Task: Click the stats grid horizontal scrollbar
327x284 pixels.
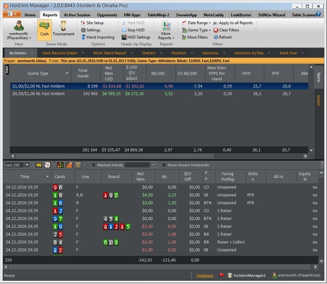Action: click(x=115, y=156)
